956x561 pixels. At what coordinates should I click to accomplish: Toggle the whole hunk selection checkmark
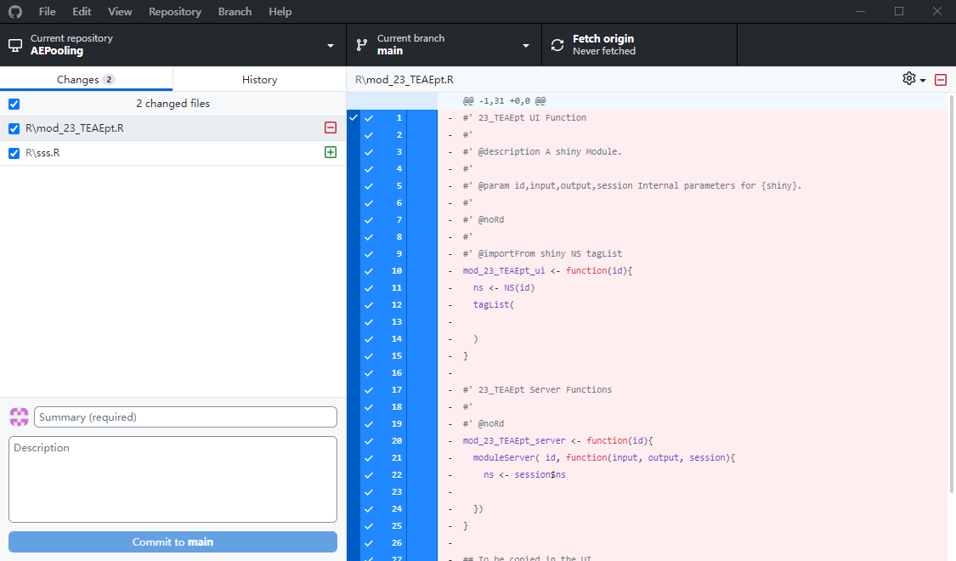coord(354,117)
